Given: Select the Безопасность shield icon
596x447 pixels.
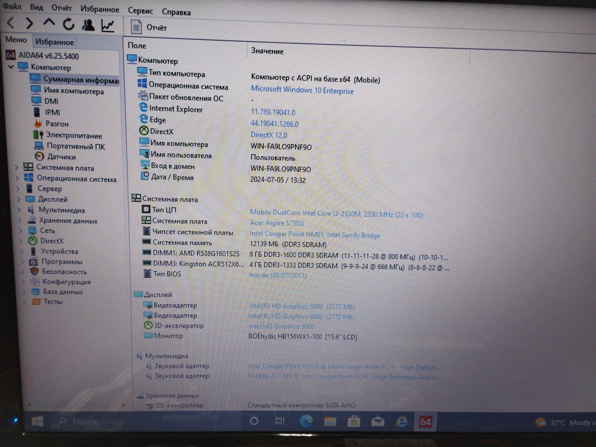Looking at the screenshot, I should click(x=34, y=271).
